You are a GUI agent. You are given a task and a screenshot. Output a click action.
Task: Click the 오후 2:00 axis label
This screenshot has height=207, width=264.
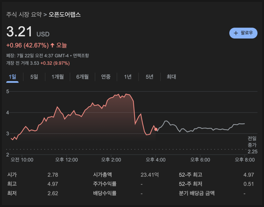click(x=111, y=160)
